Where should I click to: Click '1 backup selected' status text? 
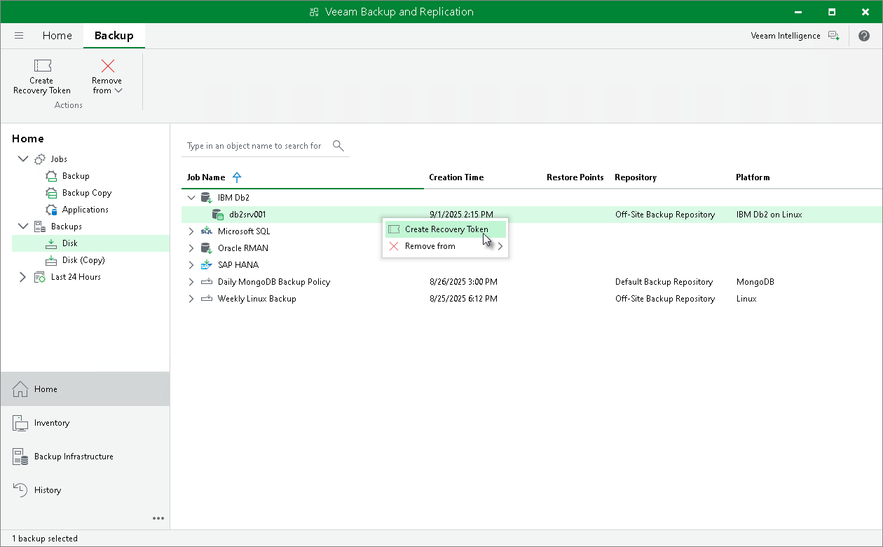click(45, 539)
